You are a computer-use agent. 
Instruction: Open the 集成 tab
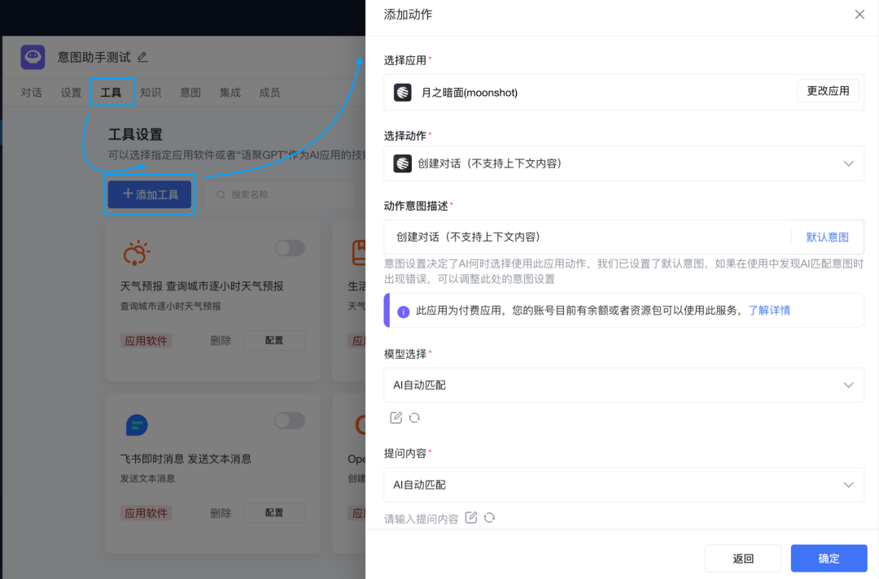[230, 93]
